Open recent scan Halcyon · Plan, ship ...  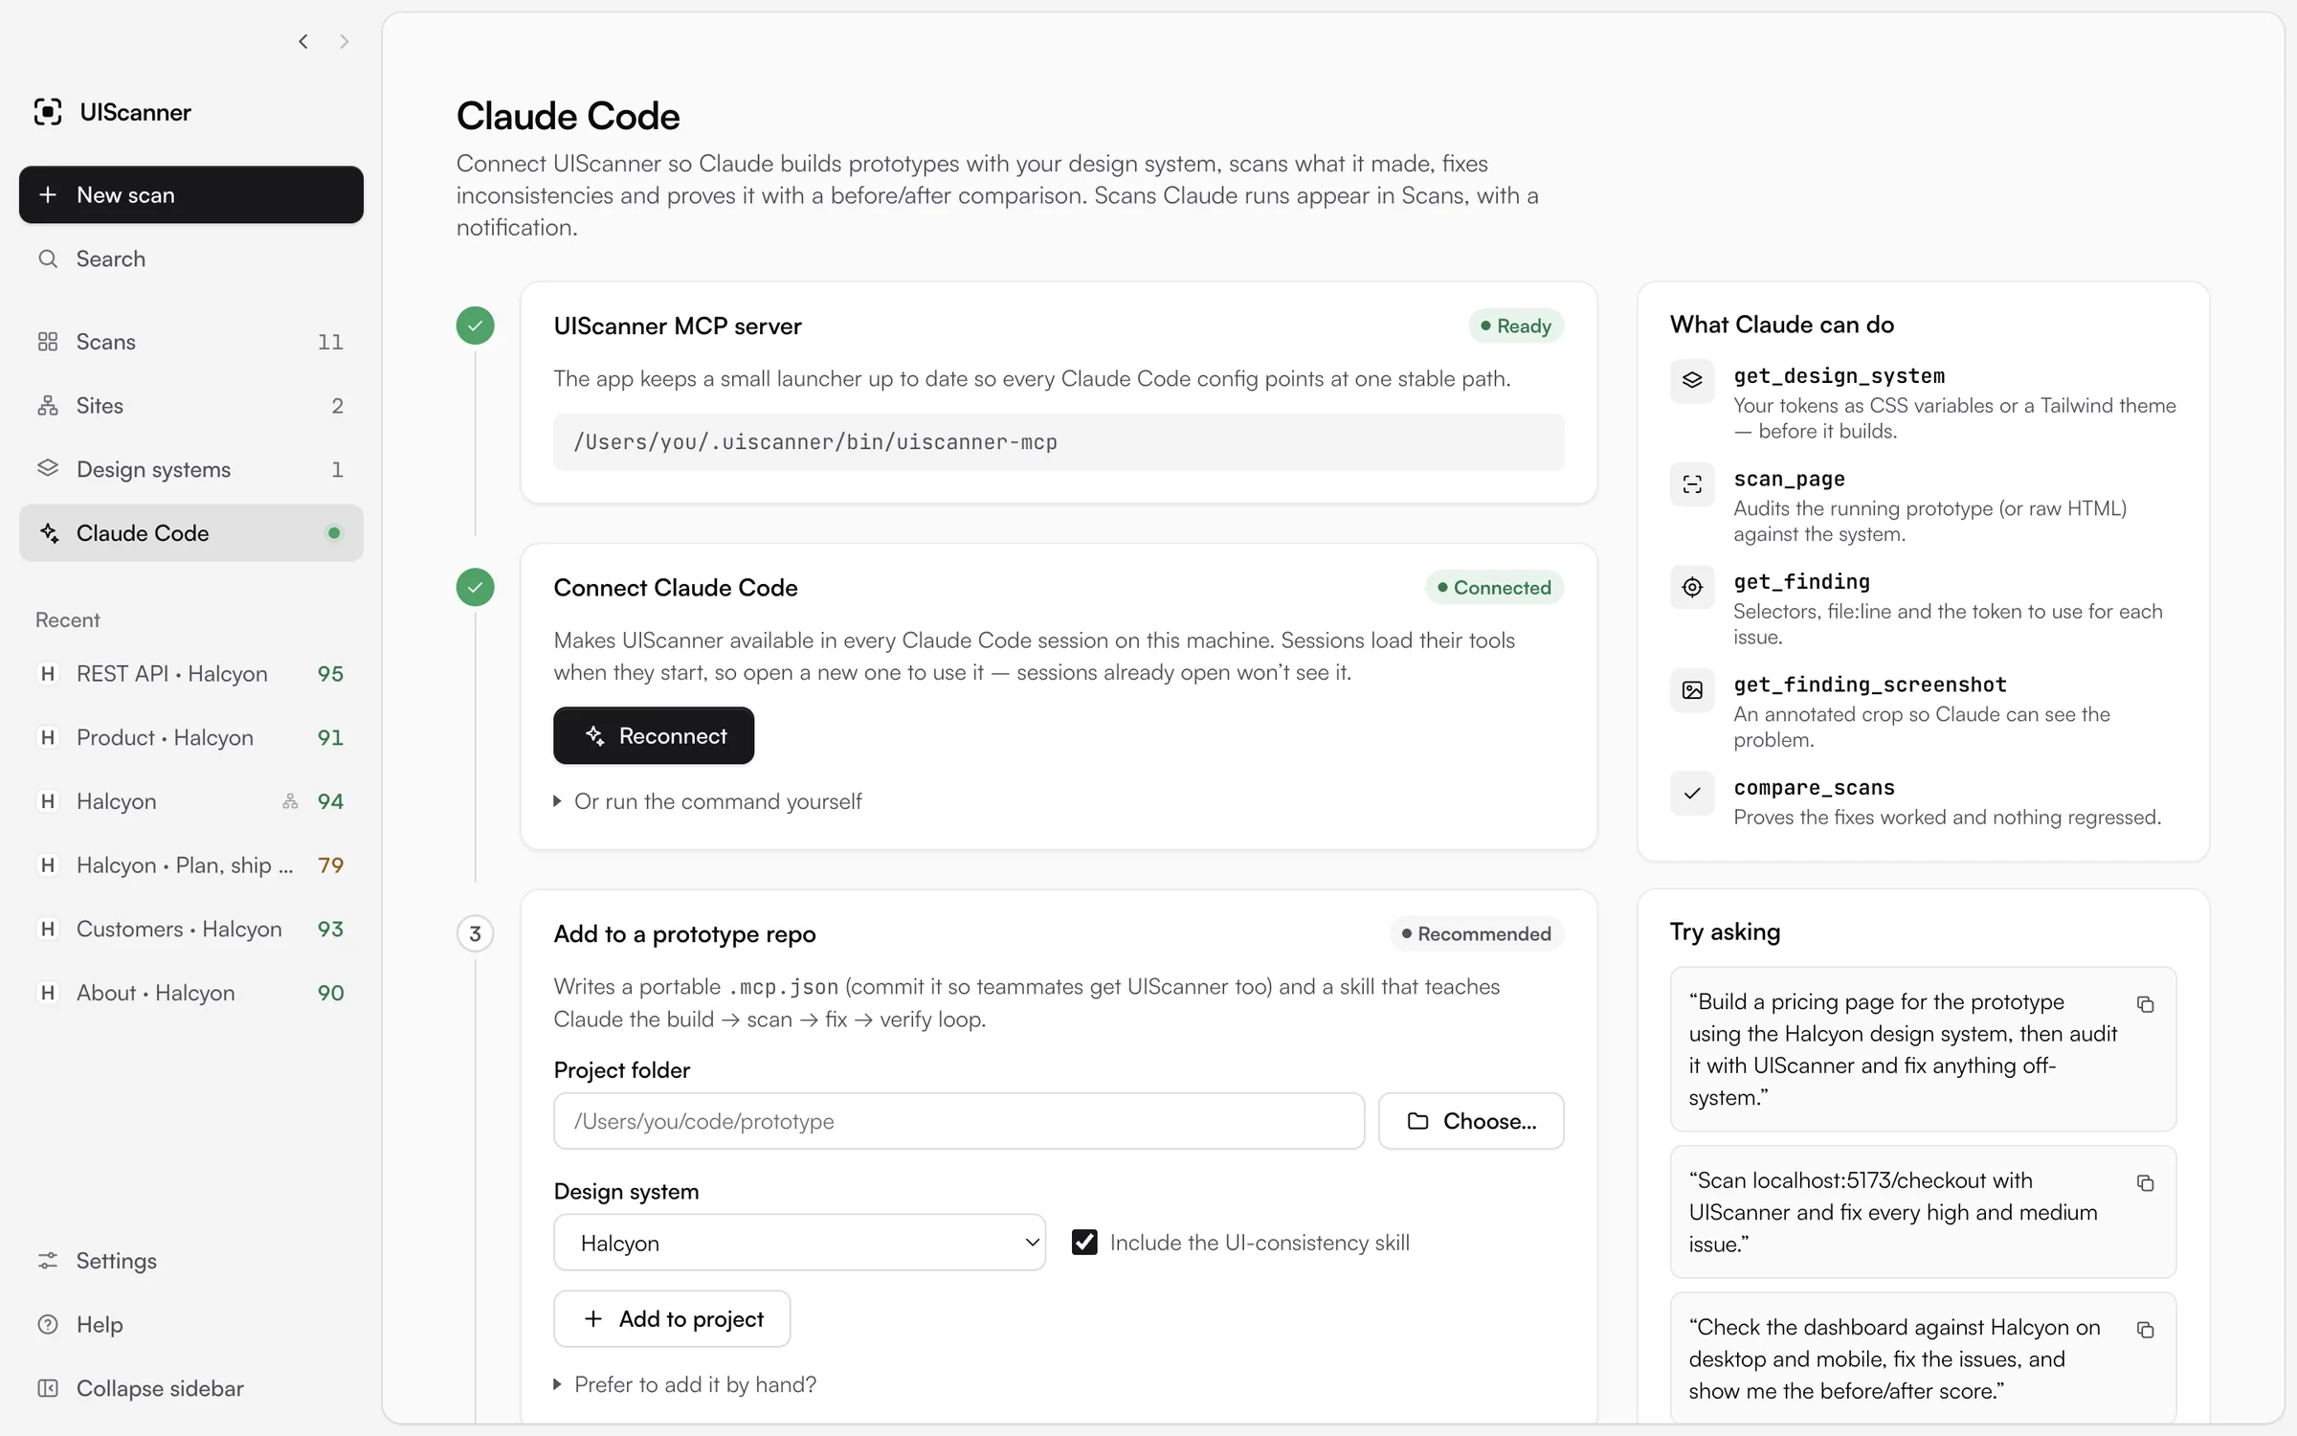(190, 865)
